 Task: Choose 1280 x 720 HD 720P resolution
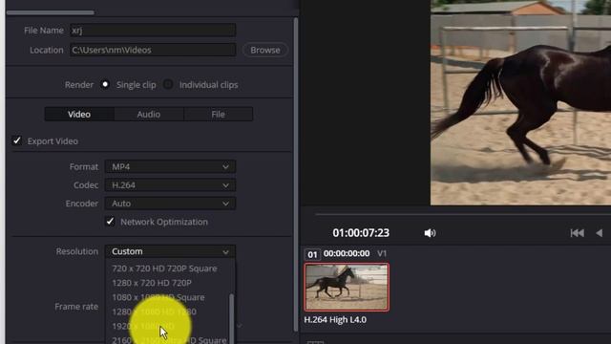point(152,283)
